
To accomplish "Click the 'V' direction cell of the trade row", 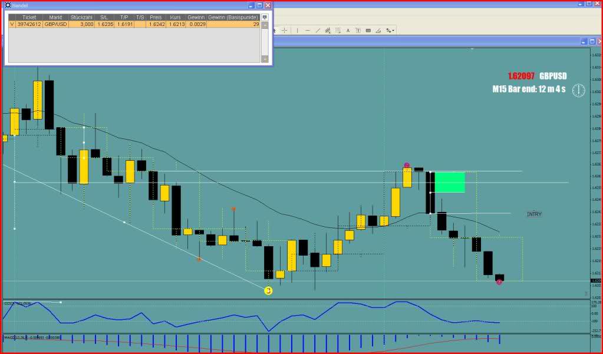I will click(12, 24).
